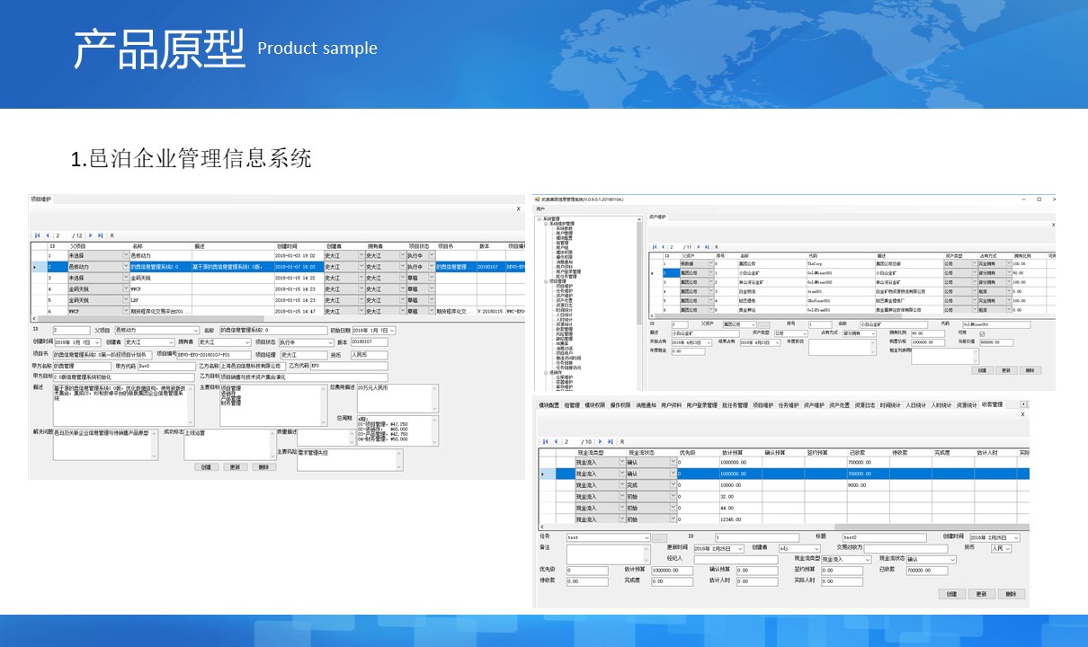
Task: Go to first record in 收客管理 navigator
Action: coord(546,441)
